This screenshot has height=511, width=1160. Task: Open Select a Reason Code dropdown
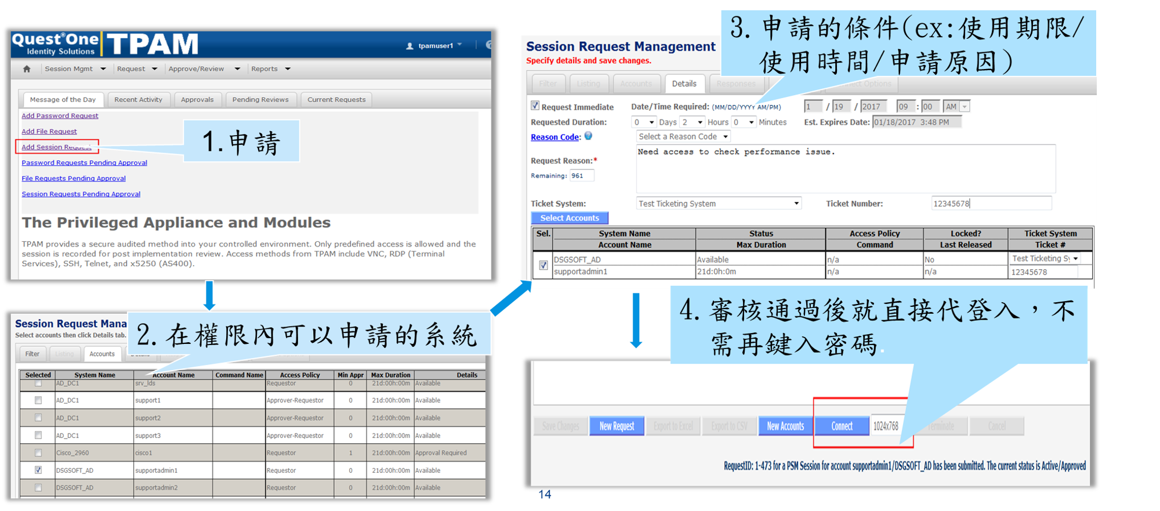(683, 136)
